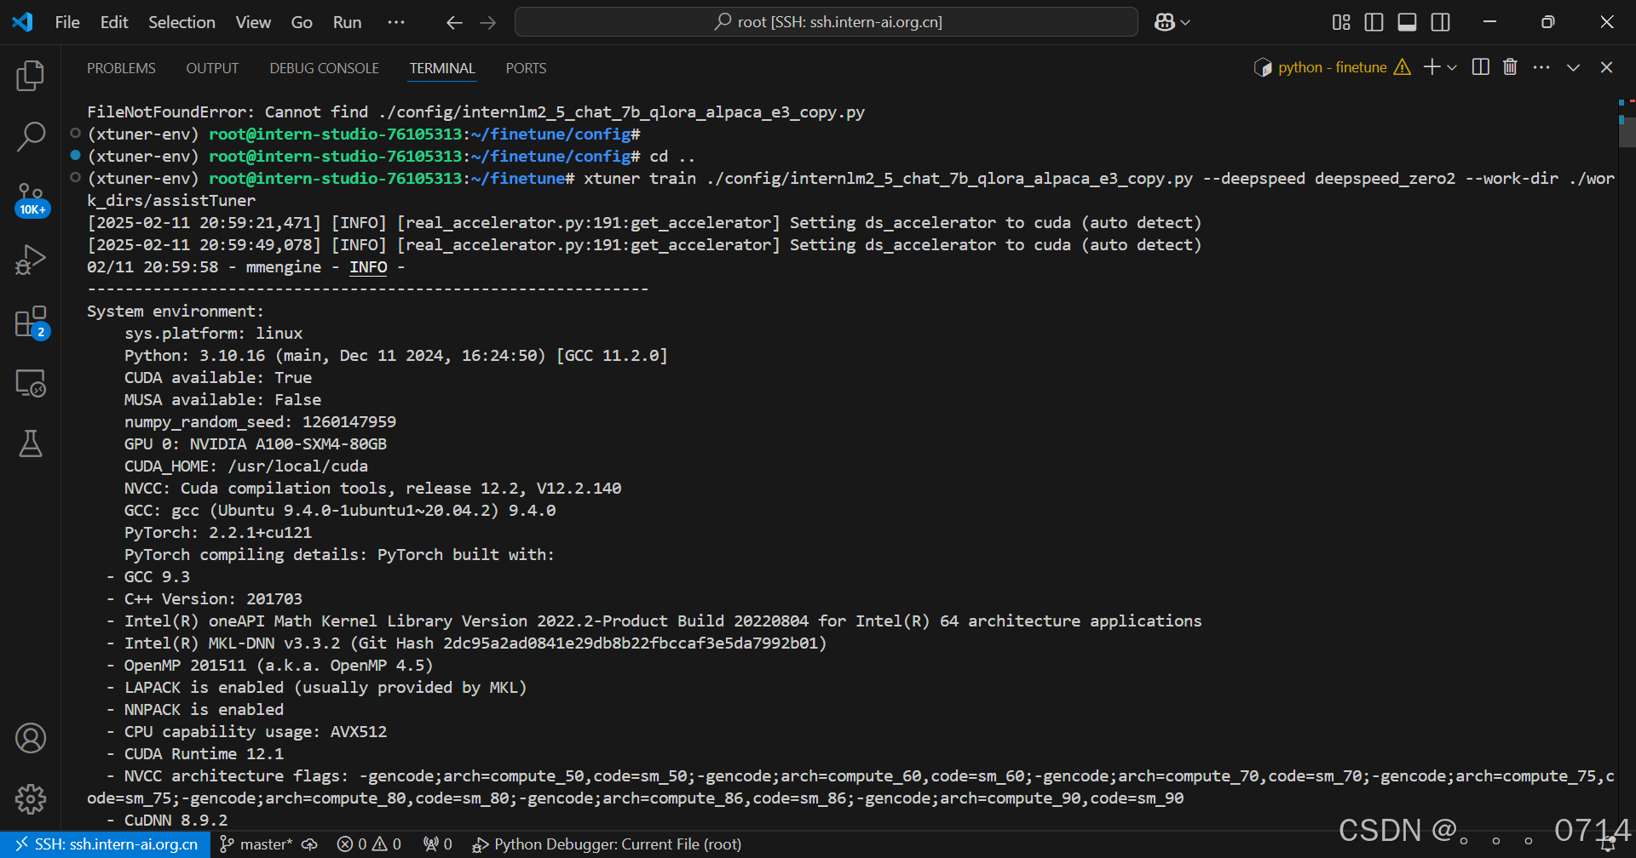Open the Manage gear settings icon
1636x858 pixels.
click(x=31, y=798)
